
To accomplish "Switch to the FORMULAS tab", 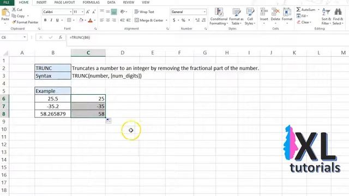I will click(91, 2).
